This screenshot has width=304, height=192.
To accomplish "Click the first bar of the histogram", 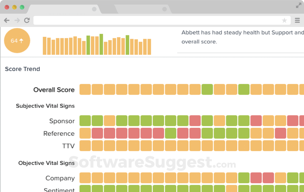I will pos(44,46).
